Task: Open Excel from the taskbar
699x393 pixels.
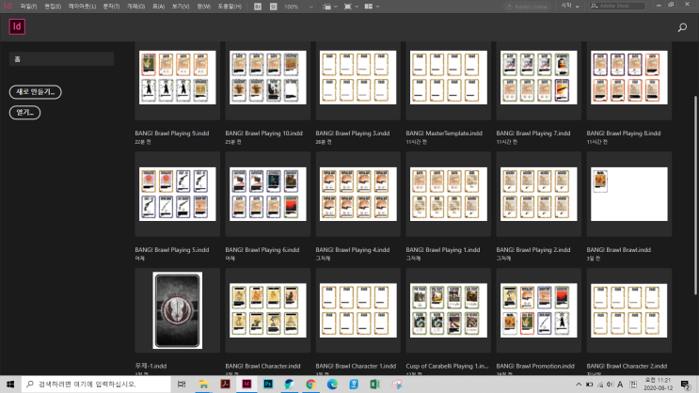Action: coord(375,385)
